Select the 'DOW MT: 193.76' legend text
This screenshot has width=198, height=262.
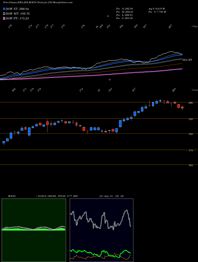tap(18, 13)
